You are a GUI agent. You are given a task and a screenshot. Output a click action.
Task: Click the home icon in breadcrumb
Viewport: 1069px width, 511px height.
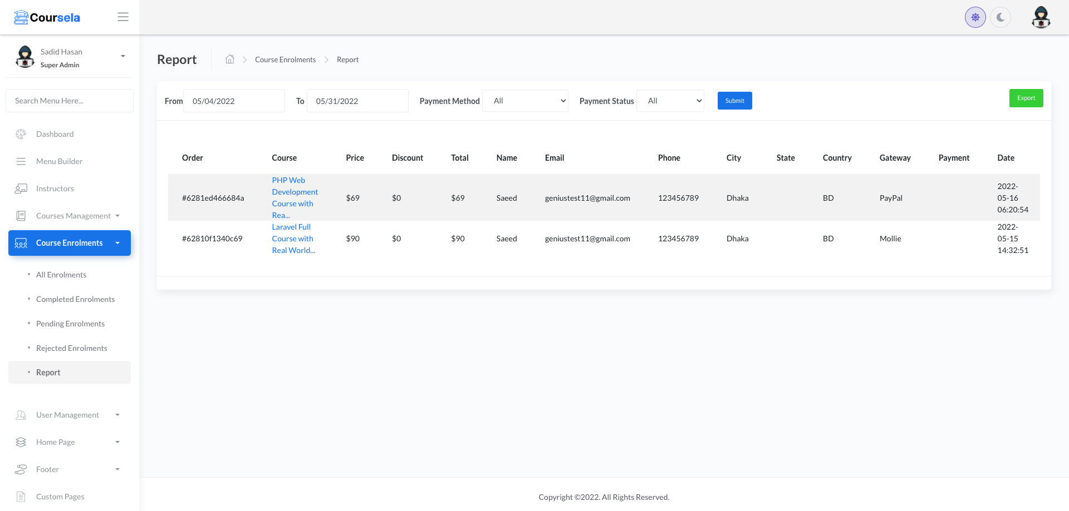click(x=229, y=59)
